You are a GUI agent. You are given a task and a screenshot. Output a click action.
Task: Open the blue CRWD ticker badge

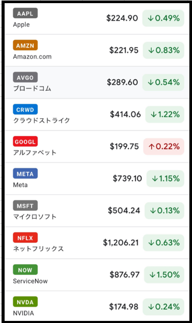point(25,109)
